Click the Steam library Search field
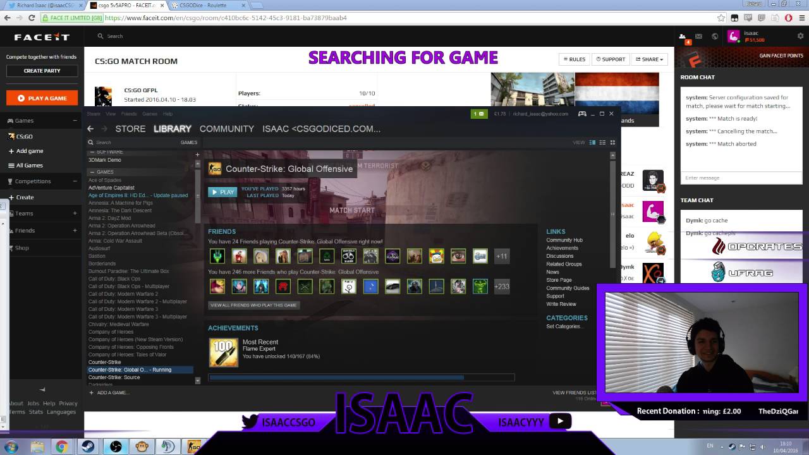This screenshot has height=455, width=809. pyautogui.click(x=133, y=142)
